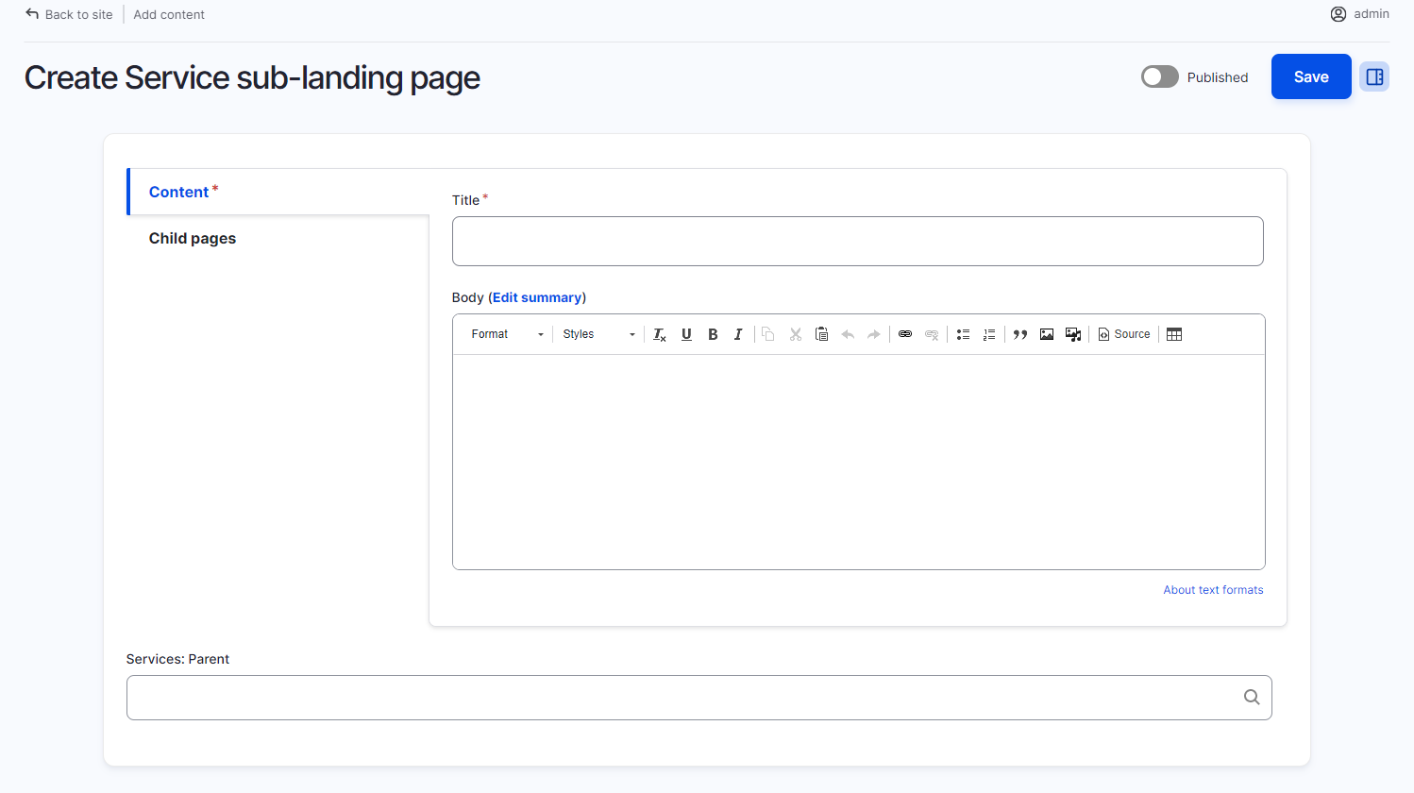Click the Create Service sub-landing page heading
Screen dimensions: 1414x793
tap(252, 77)
